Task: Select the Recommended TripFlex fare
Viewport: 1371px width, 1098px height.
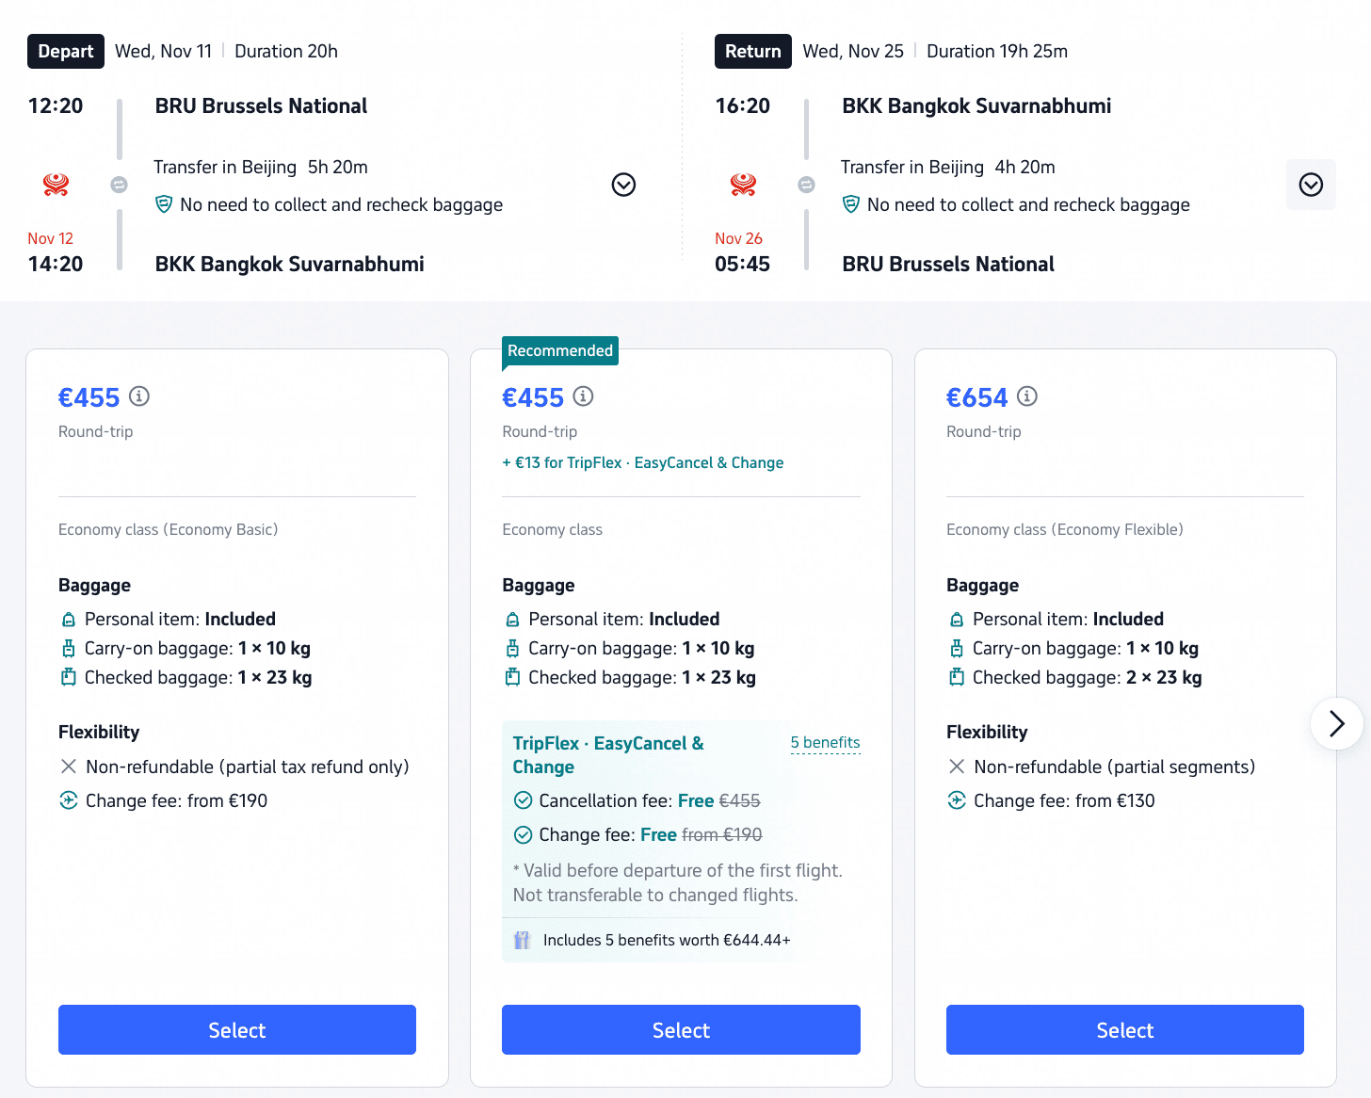Action: (x=681, y=1029)
